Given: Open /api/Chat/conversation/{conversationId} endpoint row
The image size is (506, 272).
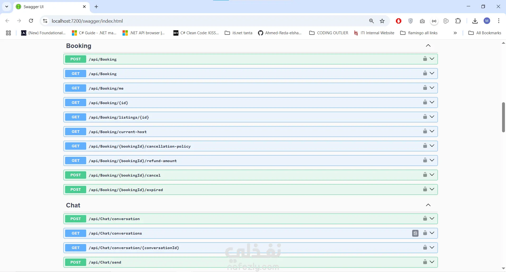Looking at the screenshot, I should point(250,248).
